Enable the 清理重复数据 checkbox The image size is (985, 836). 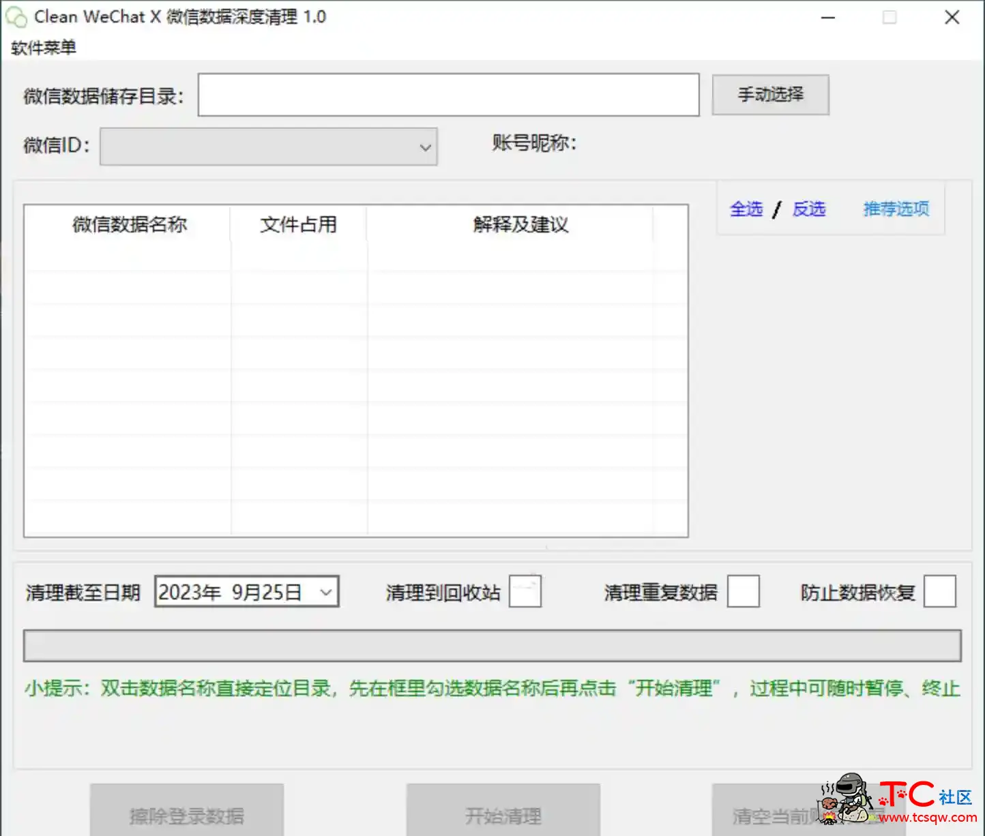[743, 591]
